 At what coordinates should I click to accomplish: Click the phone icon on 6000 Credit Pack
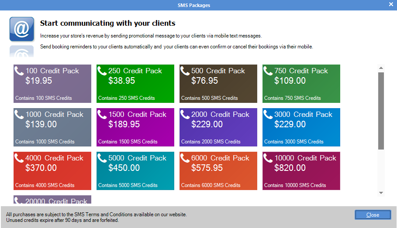(x=185, y=158)
